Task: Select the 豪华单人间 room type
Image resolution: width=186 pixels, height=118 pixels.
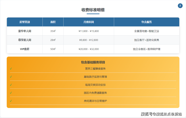Action: [25, 31]
